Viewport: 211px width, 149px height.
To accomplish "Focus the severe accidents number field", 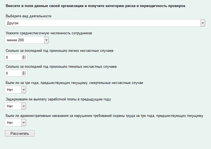I will point(16,73).
